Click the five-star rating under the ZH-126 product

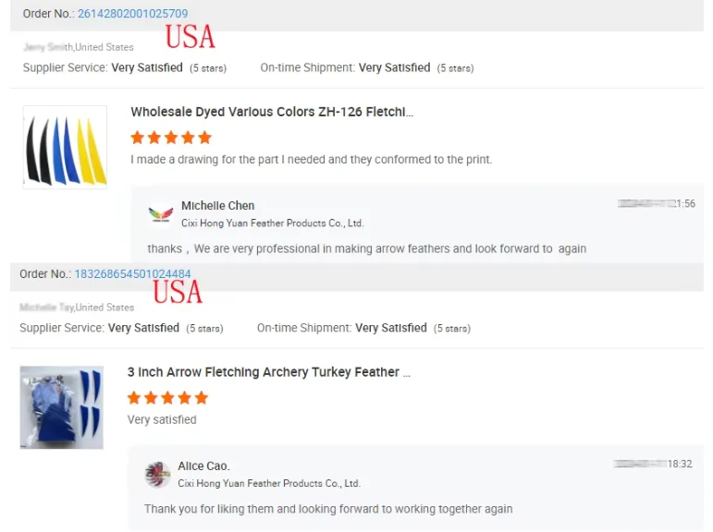171,138
